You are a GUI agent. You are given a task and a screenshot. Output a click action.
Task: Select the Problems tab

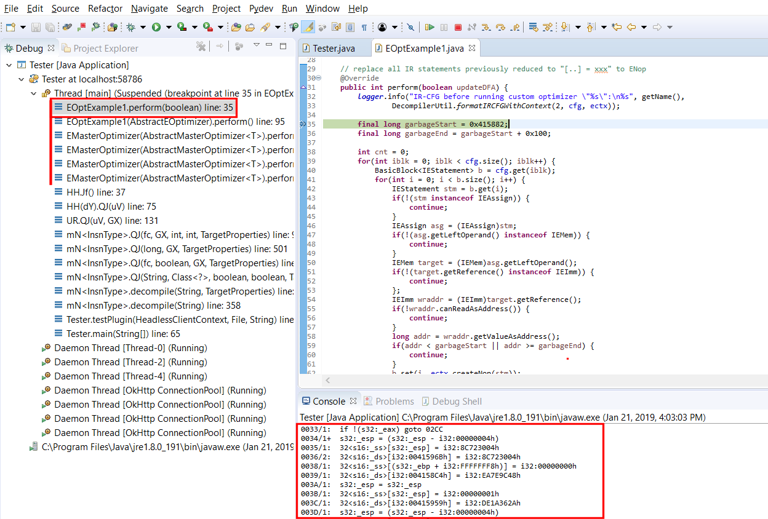click(x=395, y=401)
